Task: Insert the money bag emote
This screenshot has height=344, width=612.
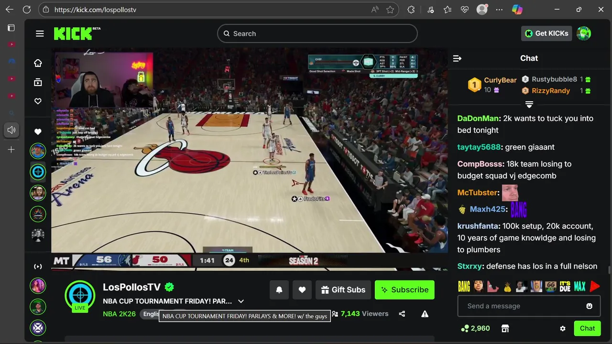Action: (507, 287)
